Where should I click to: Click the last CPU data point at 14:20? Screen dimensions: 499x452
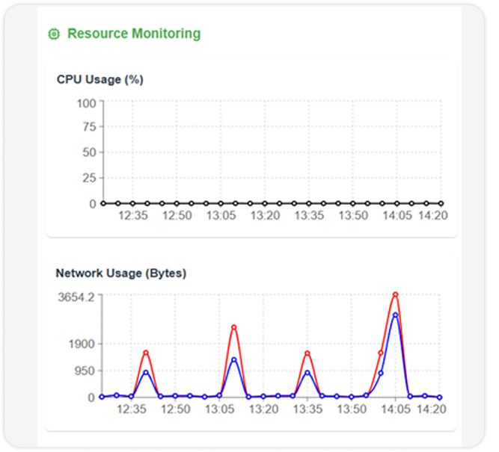click(x=440, y=203)
